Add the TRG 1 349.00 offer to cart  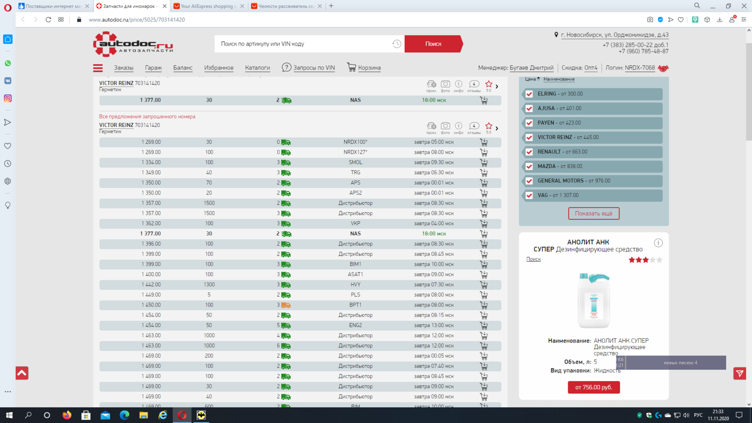[x=484, y=172]
